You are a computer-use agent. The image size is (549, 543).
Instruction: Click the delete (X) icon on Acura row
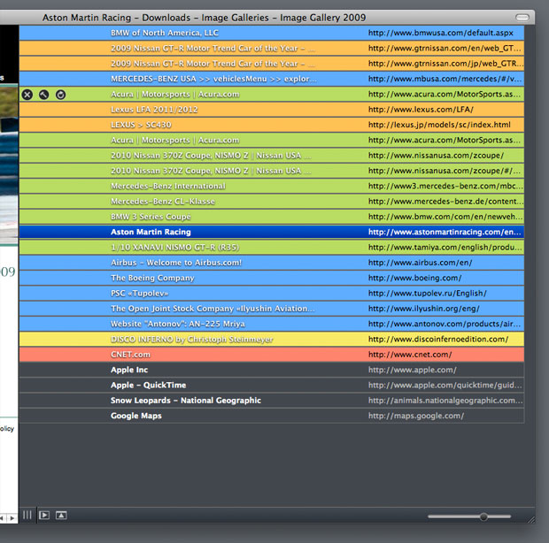[x=27, y=95]
